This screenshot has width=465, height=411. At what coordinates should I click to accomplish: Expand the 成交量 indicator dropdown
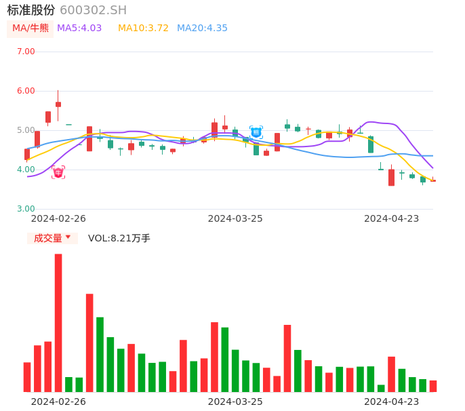coord(52,238)
